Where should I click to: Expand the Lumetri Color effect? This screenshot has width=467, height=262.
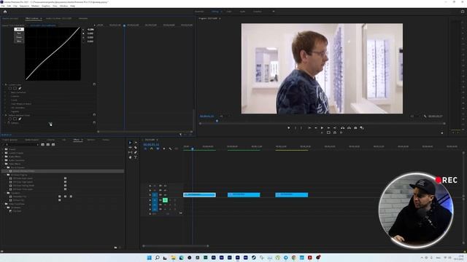(3, 84)
